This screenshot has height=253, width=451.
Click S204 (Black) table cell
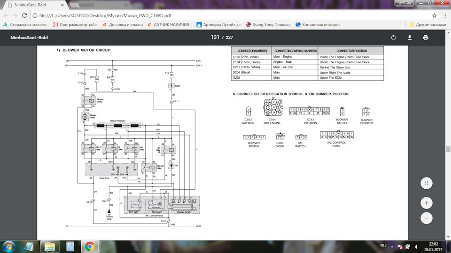251,72
